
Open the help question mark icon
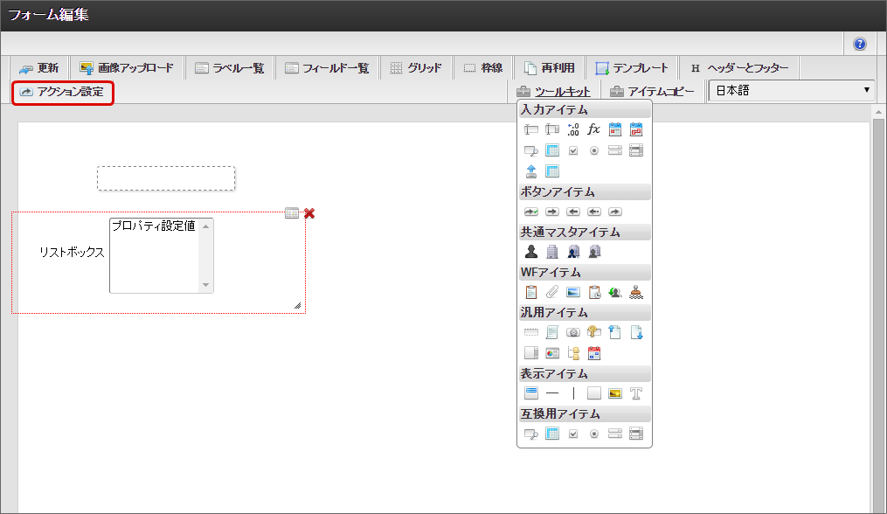point(860,44)
